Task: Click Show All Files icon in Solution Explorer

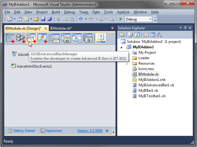Action: [x=130, y=35]
